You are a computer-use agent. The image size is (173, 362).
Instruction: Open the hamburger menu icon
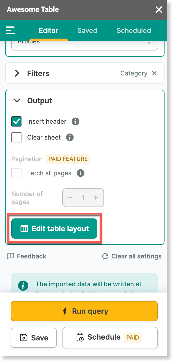(x=10, y=30)
